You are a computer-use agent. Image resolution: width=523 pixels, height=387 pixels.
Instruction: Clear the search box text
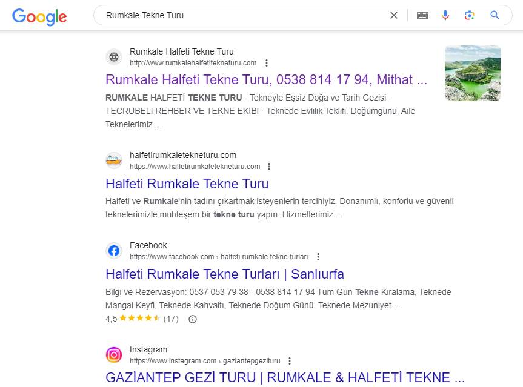point(394,15)
